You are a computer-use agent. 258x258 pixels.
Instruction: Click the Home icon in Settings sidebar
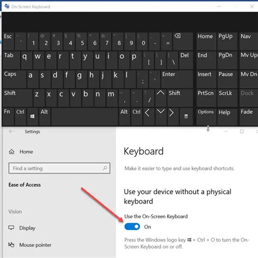pos(11,152)
